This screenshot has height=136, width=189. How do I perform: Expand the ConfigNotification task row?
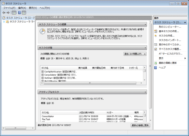[x=42, y=72]
